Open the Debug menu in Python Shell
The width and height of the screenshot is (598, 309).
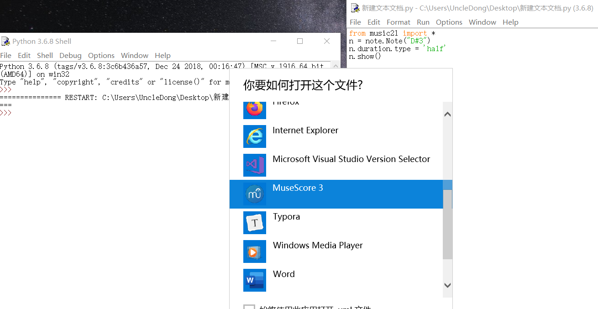70,55
